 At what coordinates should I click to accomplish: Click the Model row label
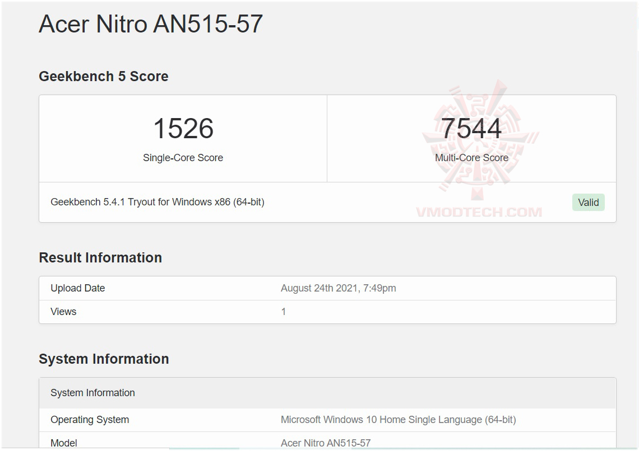pyautogui.click(x=64, y=443)
